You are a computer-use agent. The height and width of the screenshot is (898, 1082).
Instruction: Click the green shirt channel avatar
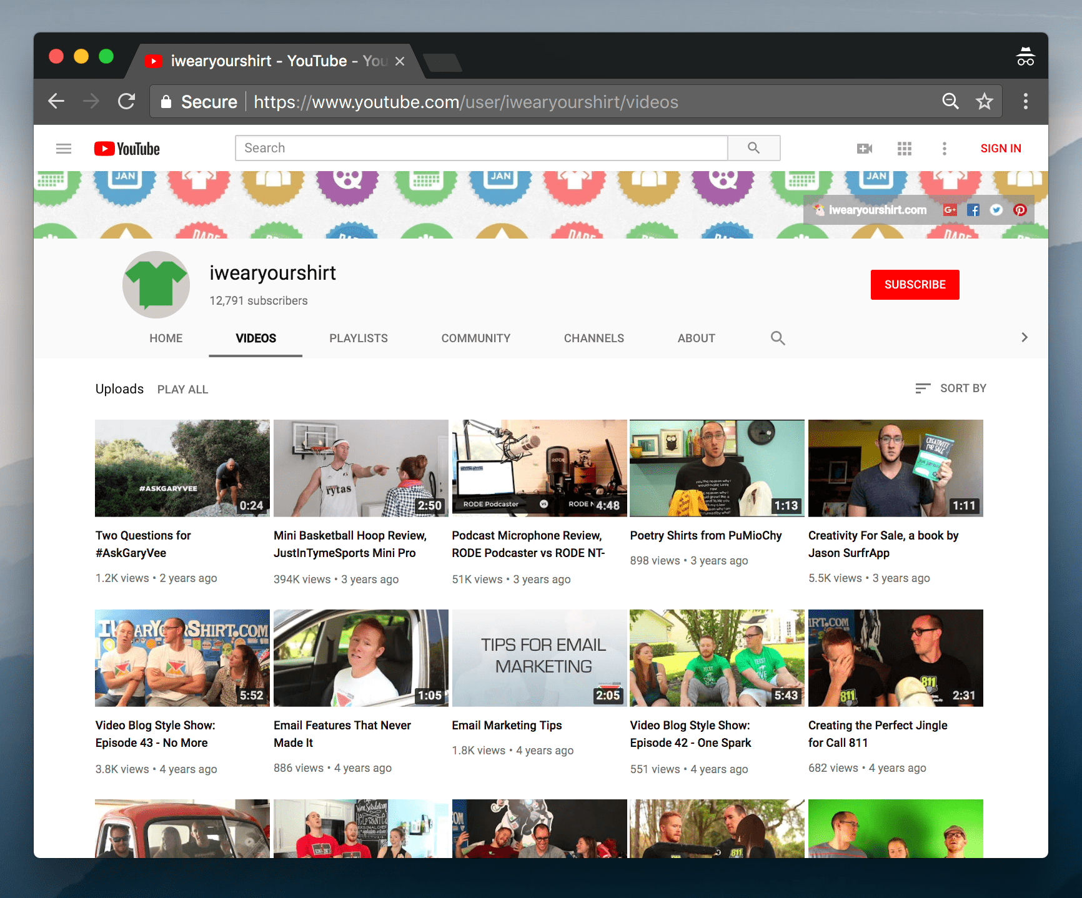[x=156, y=285]
